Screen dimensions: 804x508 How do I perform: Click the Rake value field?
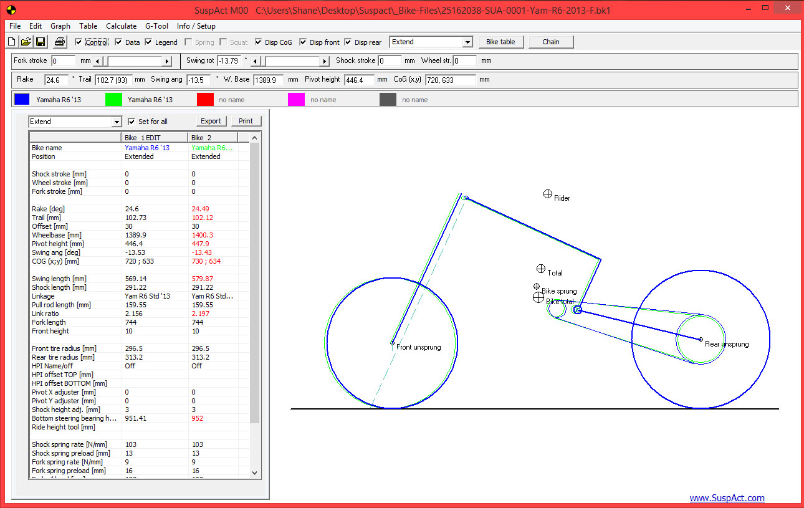56,80
